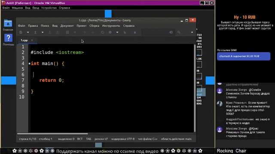Open Geany's Инструменты menu
Screen dimensions: 275x154
[111, 26]
